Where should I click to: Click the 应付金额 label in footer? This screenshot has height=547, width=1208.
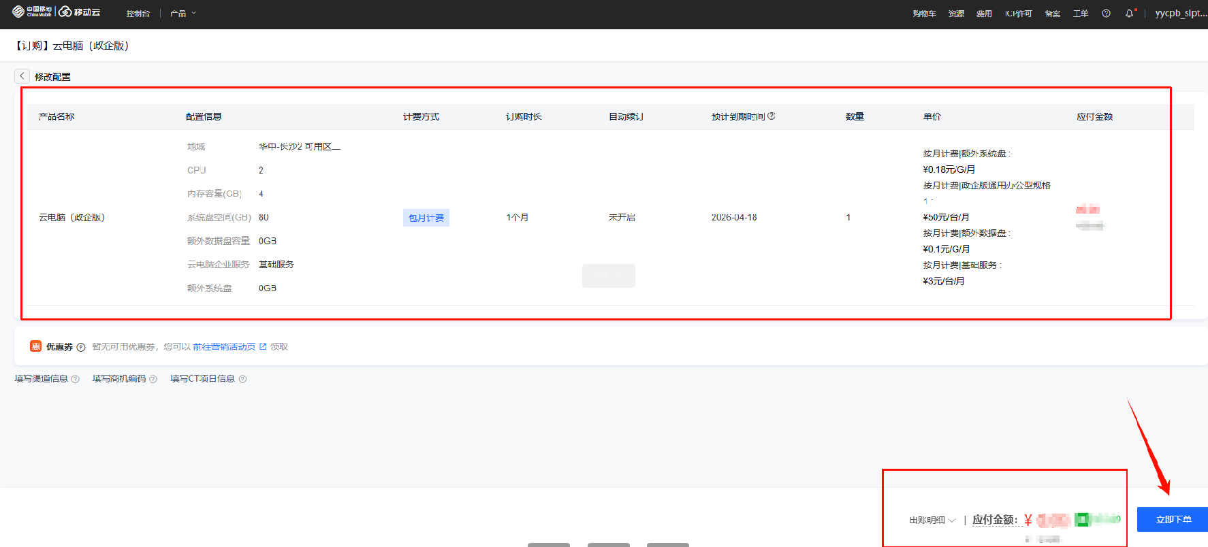(x=995, y=520)
